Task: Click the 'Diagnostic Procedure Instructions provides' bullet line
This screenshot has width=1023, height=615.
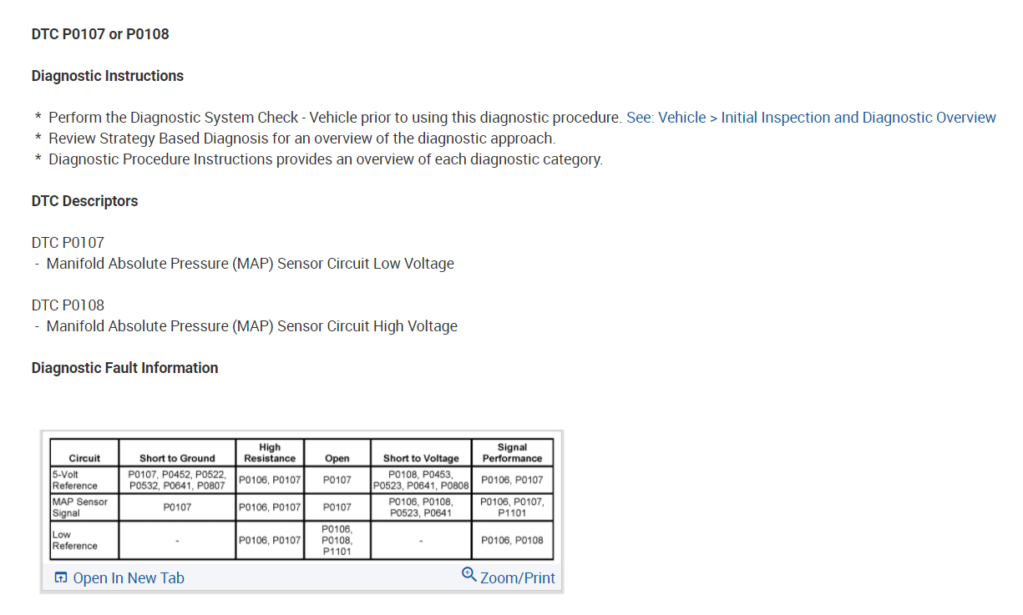Action: coord(326,159)
